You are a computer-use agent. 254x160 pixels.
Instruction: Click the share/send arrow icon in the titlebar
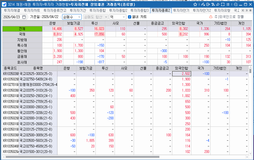click(x=218, y=4)
